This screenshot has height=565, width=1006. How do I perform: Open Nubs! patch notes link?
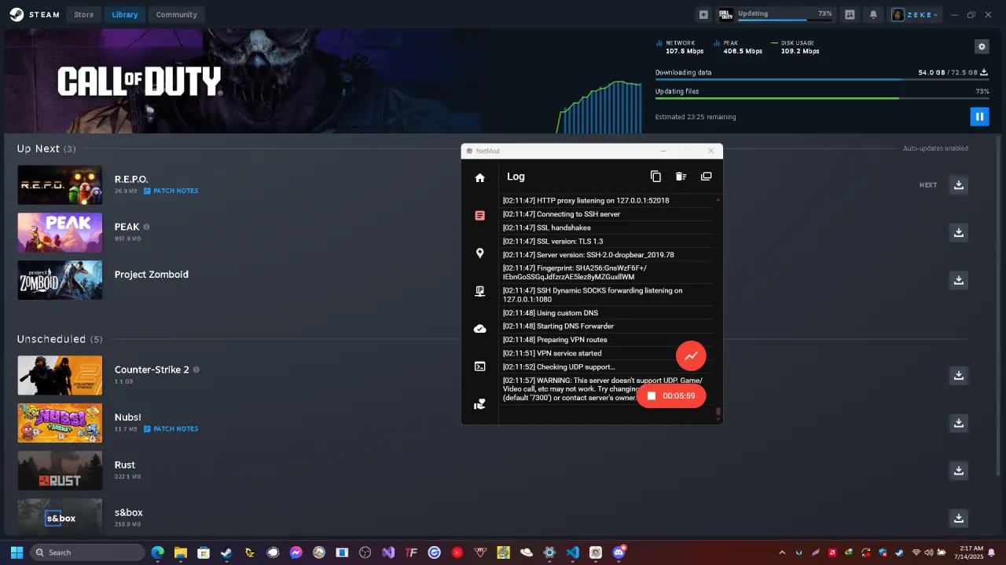(171, 428)
